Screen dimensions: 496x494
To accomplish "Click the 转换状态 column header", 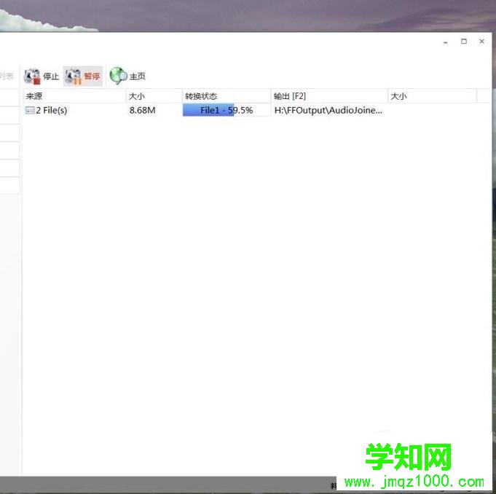I will 227,96.
